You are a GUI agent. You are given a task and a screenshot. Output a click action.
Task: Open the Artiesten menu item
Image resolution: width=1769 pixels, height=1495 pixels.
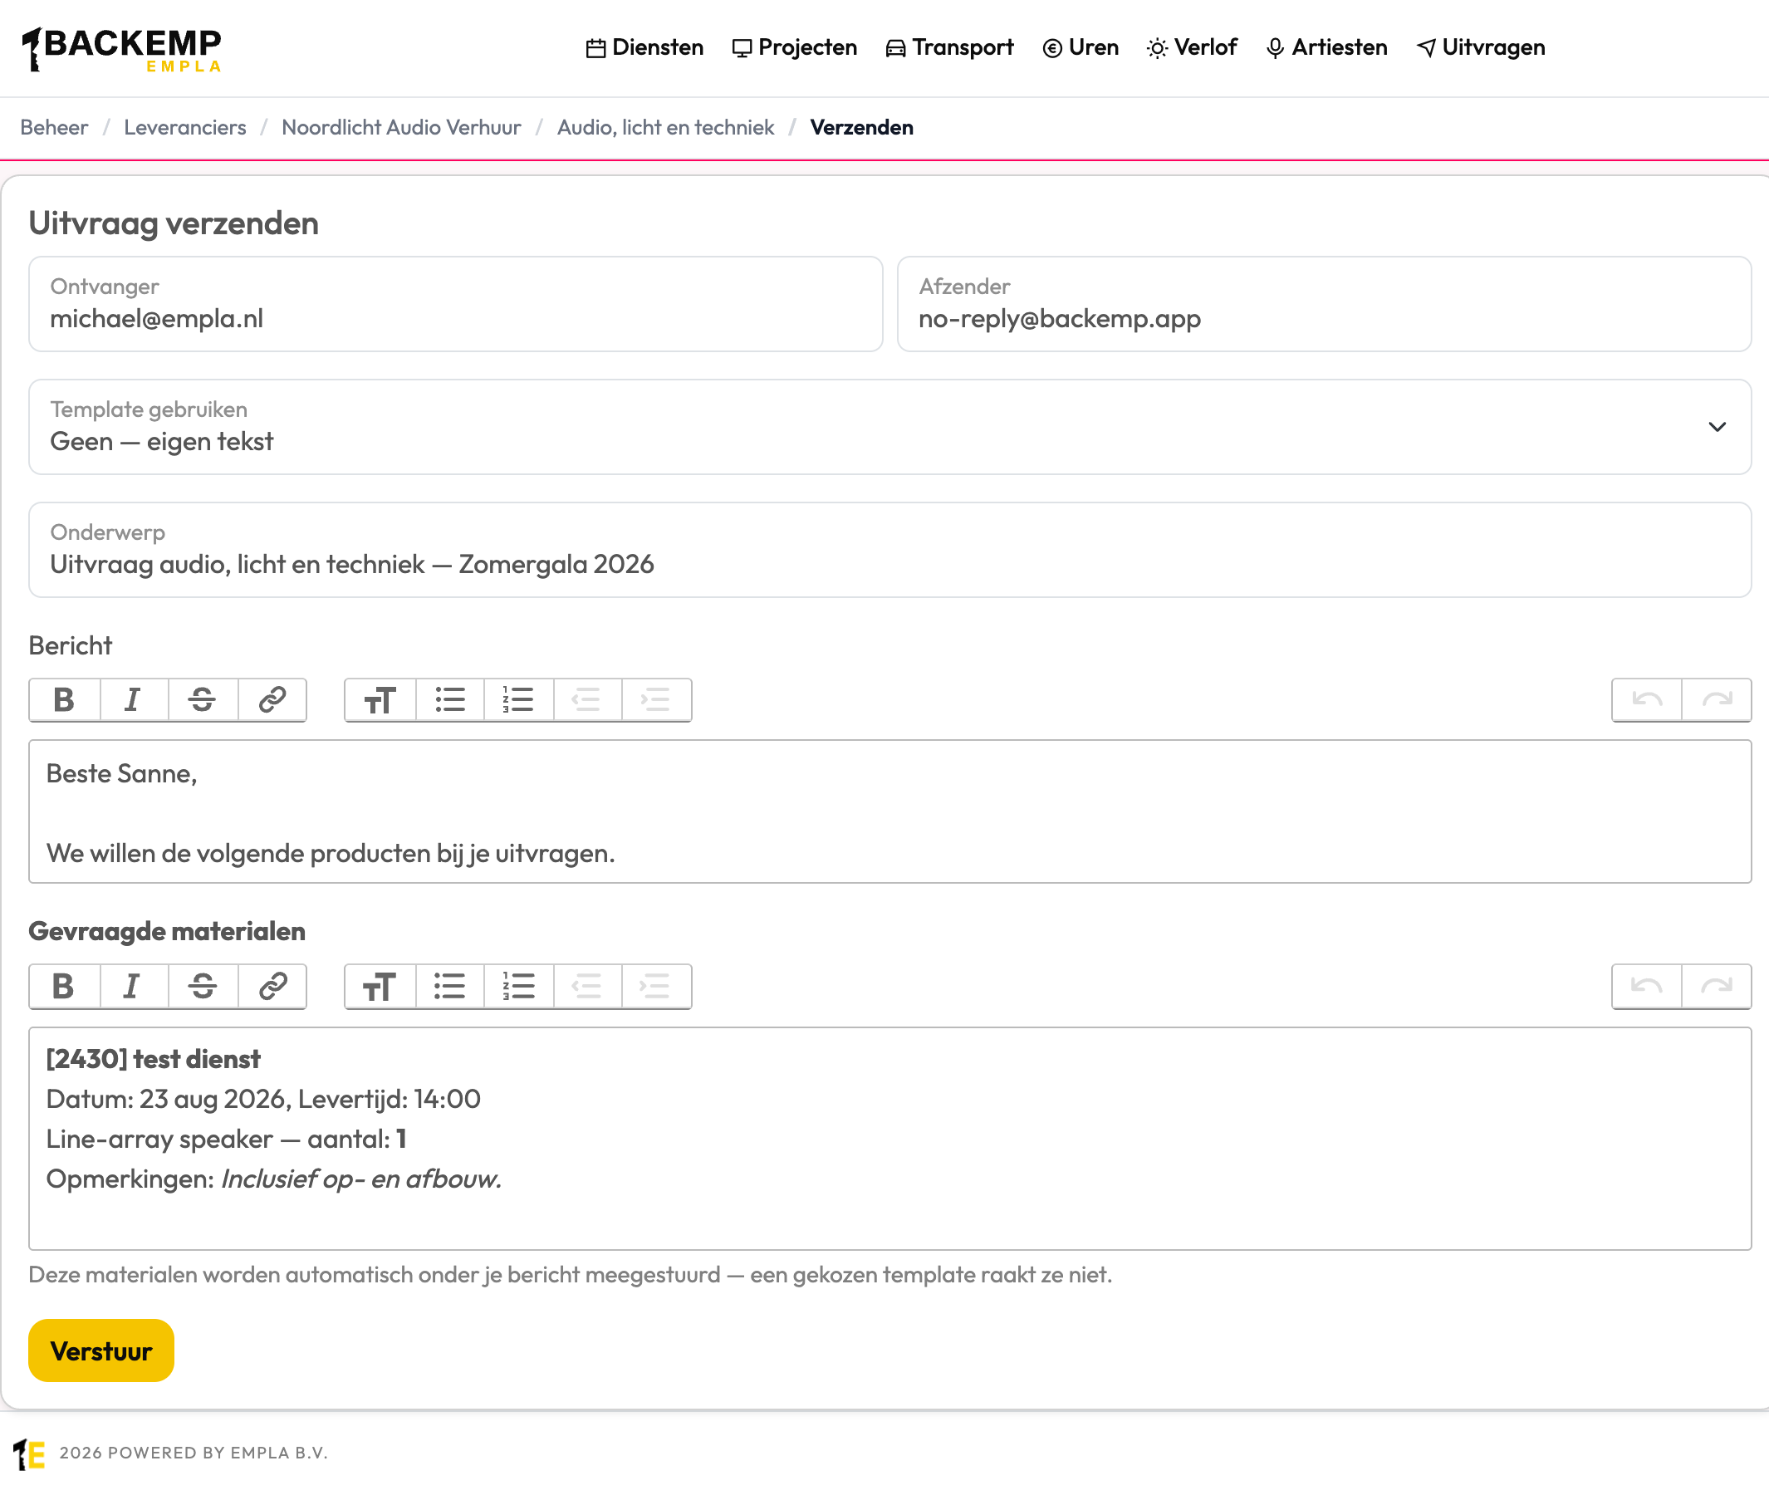click(x=1326, y=47)
